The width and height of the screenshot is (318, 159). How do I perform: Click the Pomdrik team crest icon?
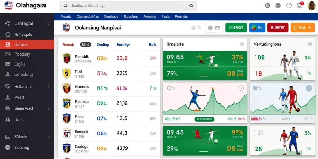[x=66, y=58]
